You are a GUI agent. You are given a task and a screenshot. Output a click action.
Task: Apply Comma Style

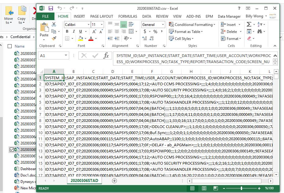[x=162, y=32]
